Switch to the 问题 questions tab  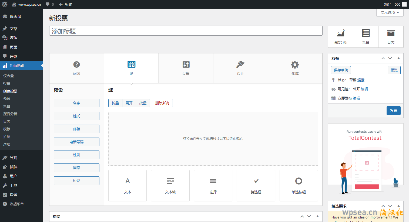point(76,68)
